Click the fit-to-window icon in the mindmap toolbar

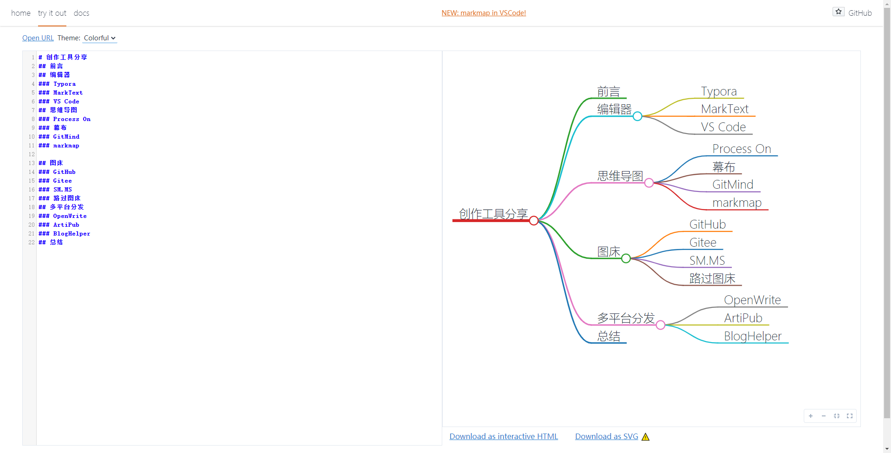(837, 416)
